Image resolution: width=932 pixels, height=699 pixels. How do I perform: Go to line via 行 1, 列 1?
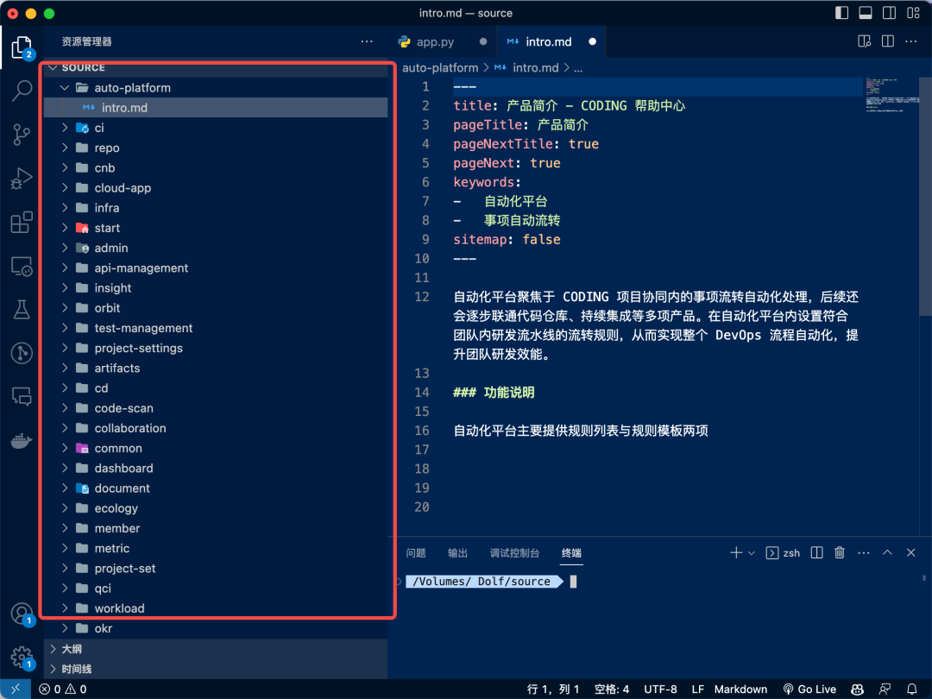(553, 689)
